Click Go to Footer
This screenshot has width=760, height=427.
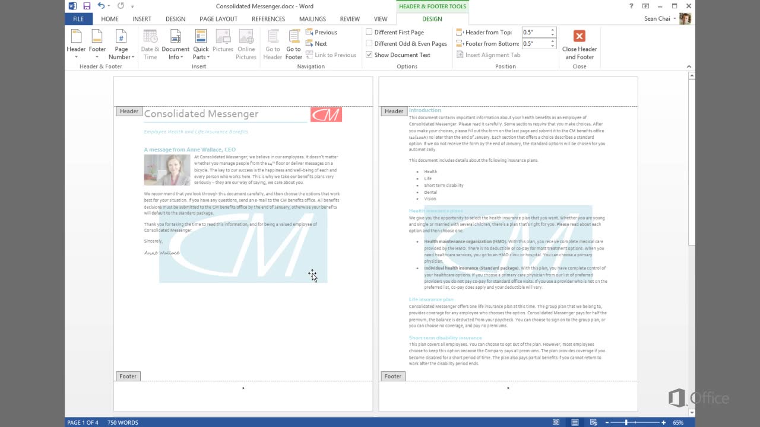click(x=293, y=44)
